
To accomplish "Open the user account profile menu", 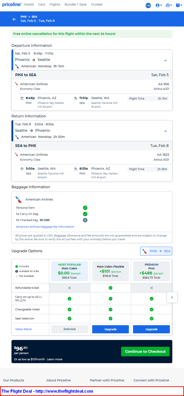I will (159, 5).
